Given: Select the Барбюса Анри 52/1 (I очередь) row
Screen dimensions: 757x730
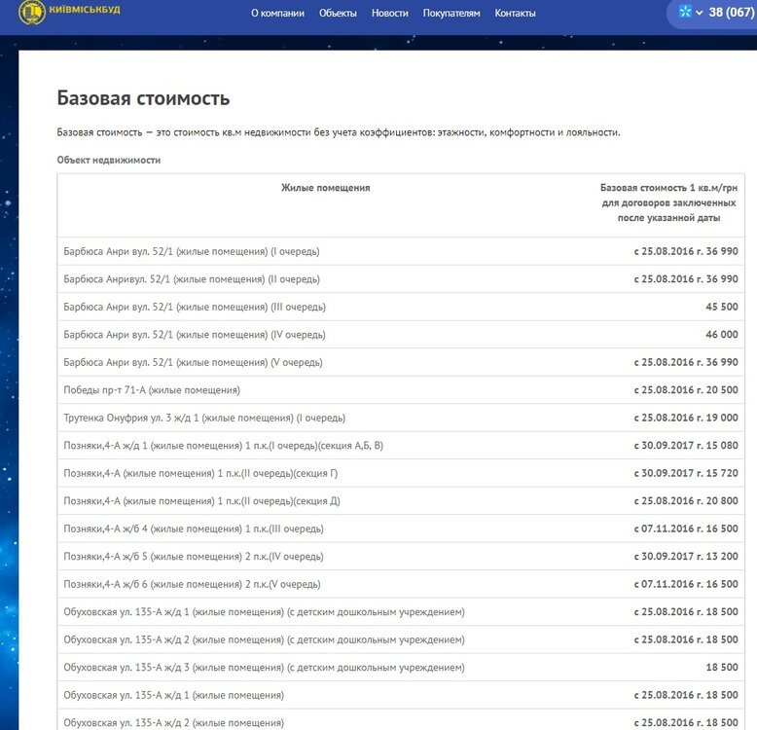Looking at the screenshot, I should 401,251.
